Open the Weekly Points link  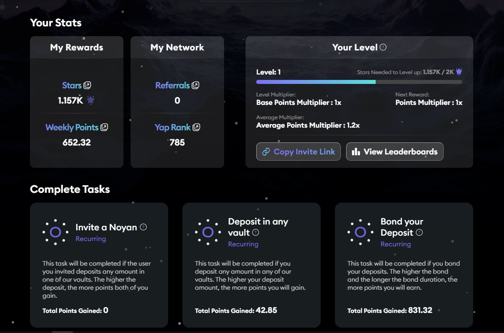click(72, 127)
